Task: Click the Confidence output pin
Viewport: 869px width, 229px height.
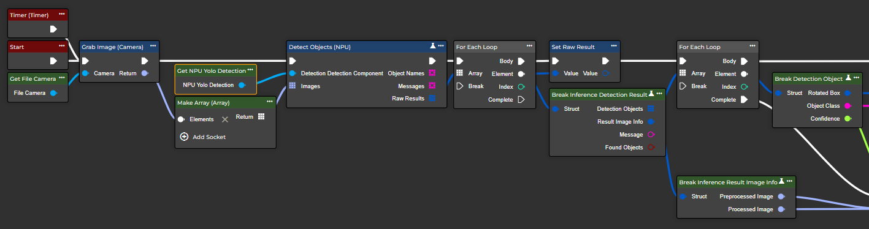Action: tap(848, 119)
